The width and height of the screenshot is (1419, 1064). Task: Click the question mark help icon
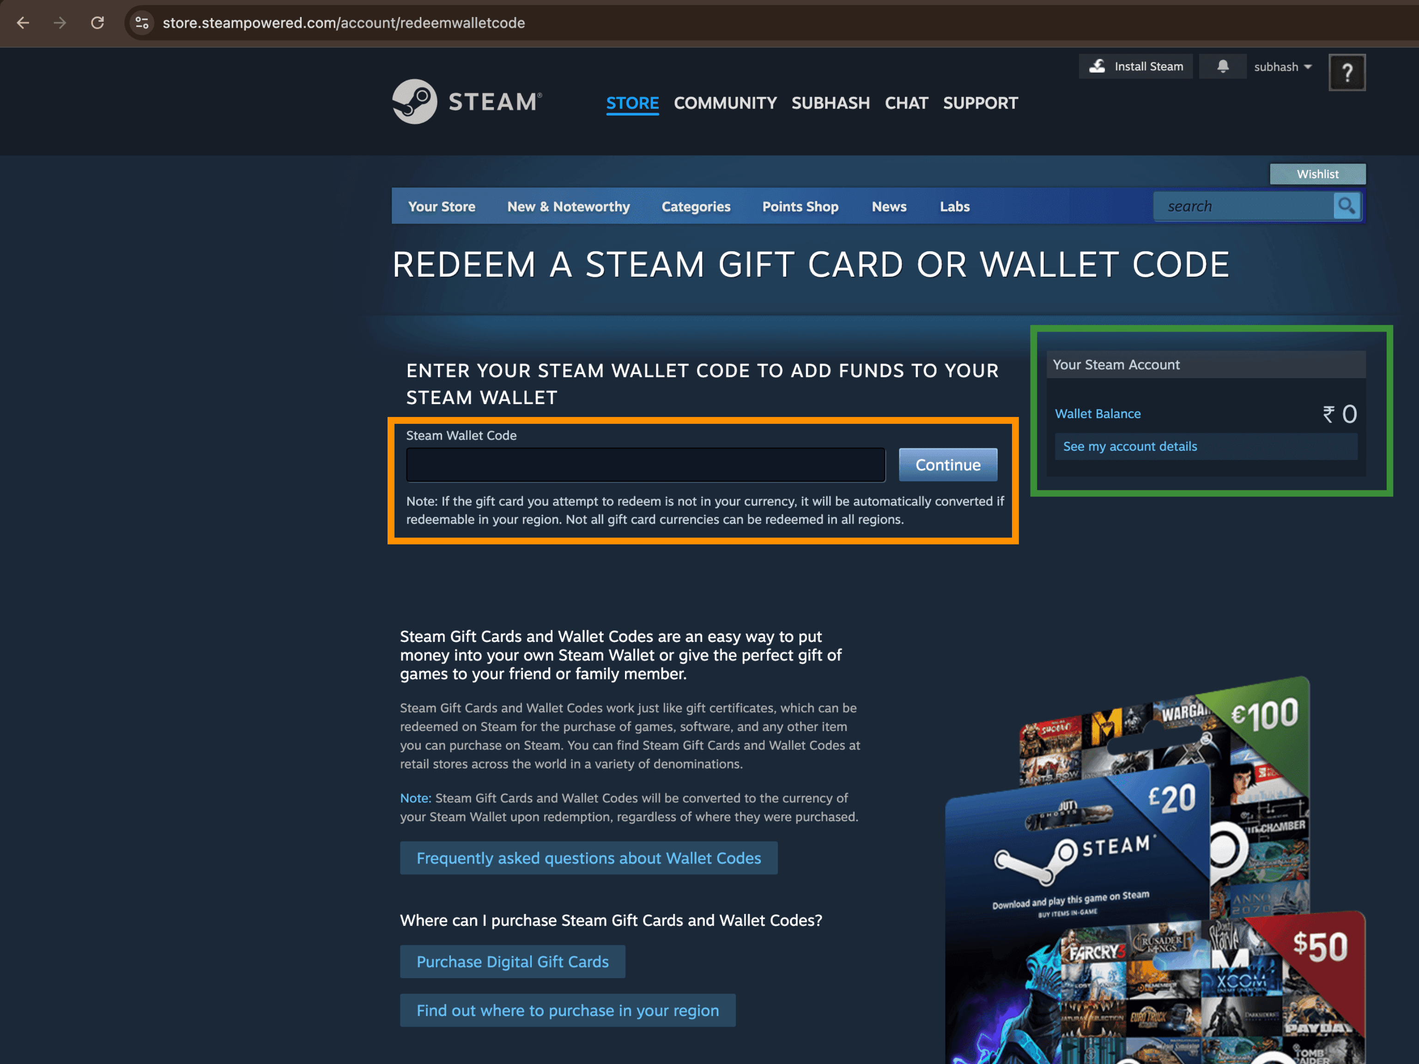1347,73
